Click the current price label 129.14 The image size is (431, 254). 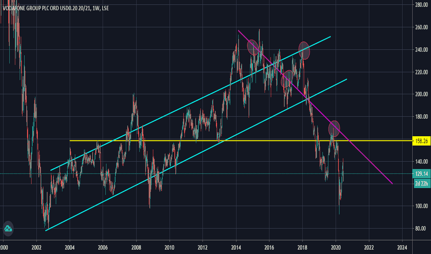[421, 174]
